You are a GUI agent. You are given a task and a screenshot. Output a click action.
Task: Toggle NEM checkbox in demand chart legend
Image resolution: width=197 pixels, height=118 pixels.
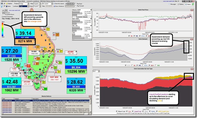coord(126,65)
